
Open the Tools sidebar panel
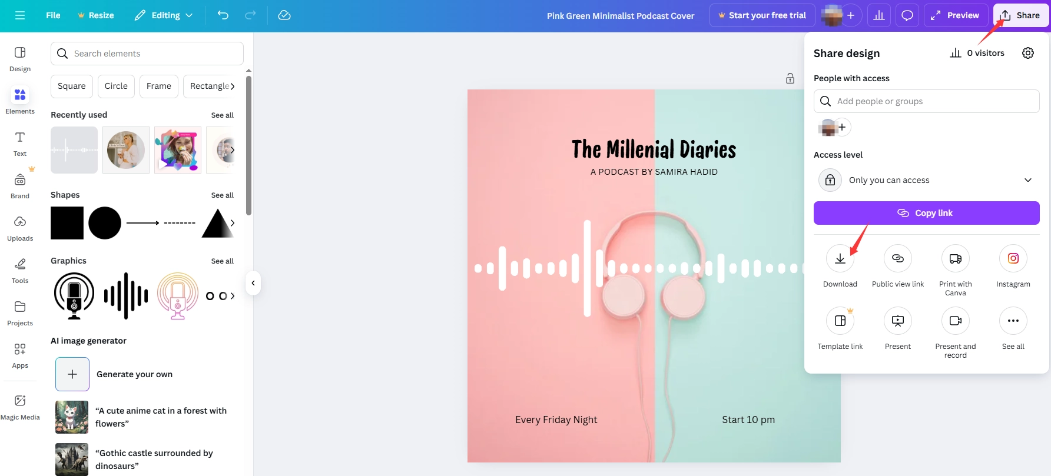20,271
